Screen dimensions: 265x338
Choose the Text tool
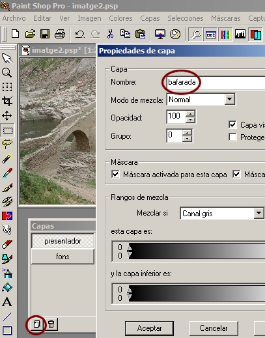click(7, 302)
